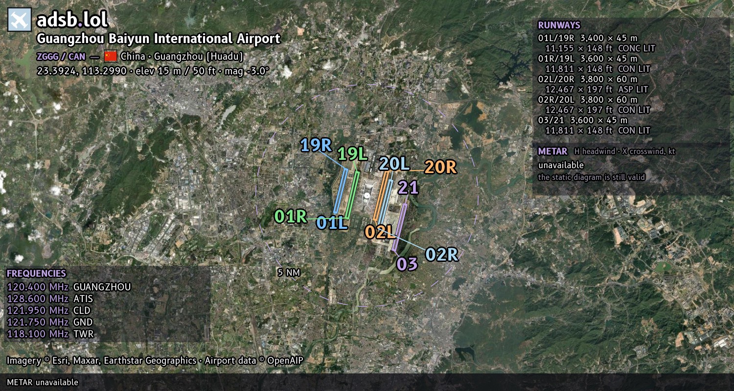Select the 01R/19L 3,600 × 45 m row
This screenshot has height=391, width=734.
pos(588,59)
